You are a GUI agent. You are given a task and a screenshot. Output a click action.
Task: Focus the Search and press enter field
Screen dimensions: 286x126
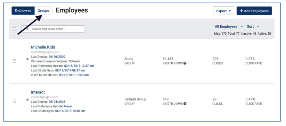[x=53, y=29]
